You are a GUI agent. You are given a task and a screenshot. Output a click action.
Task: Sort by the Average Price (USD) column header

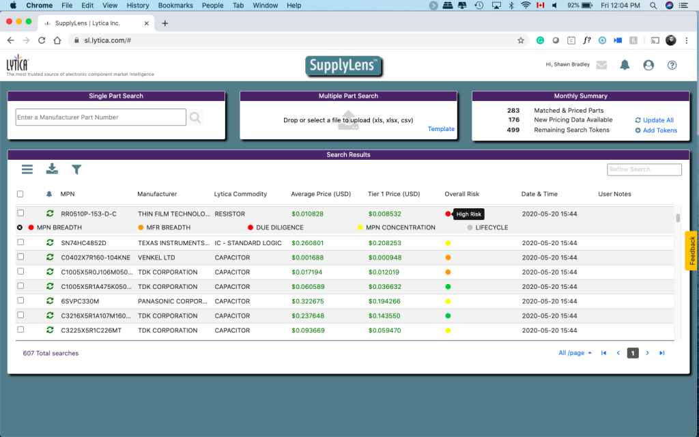(x=321, y=194)
